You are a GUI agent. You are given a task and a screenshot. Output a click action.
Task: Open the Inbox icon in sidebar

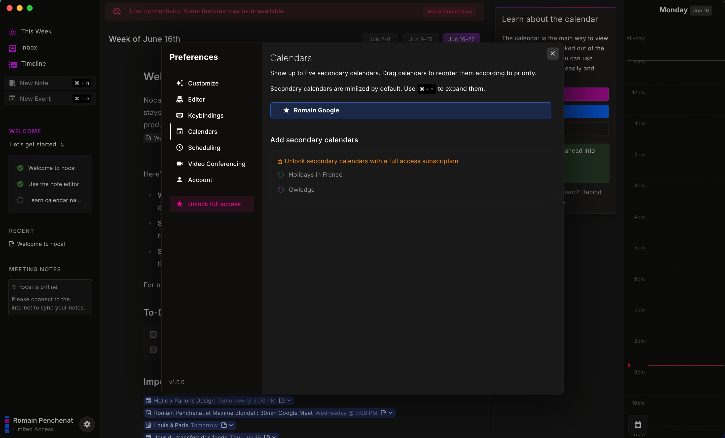[12, 48]
